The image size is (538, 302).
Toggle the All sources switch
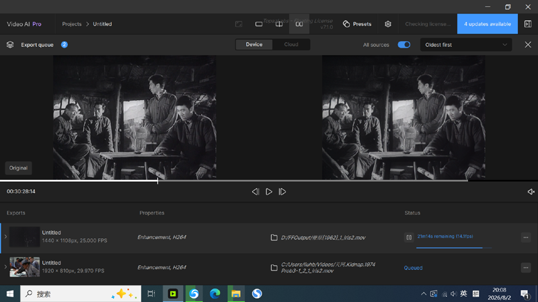404,44
